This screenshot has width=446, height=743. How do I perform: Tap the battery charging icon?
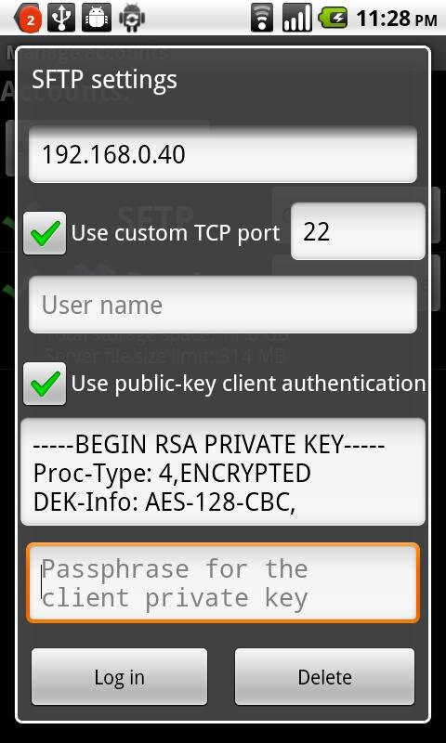tap(333, 19)
